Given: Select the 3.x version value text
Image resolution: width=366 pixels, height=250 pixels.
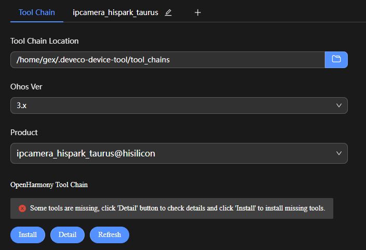Looking at the screenshot, I should 22,106.
